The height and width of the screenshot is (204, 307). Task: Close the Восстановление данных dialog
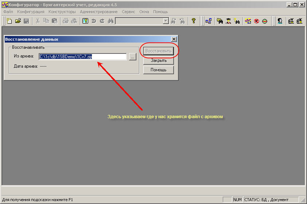click(x=174, y=39)
